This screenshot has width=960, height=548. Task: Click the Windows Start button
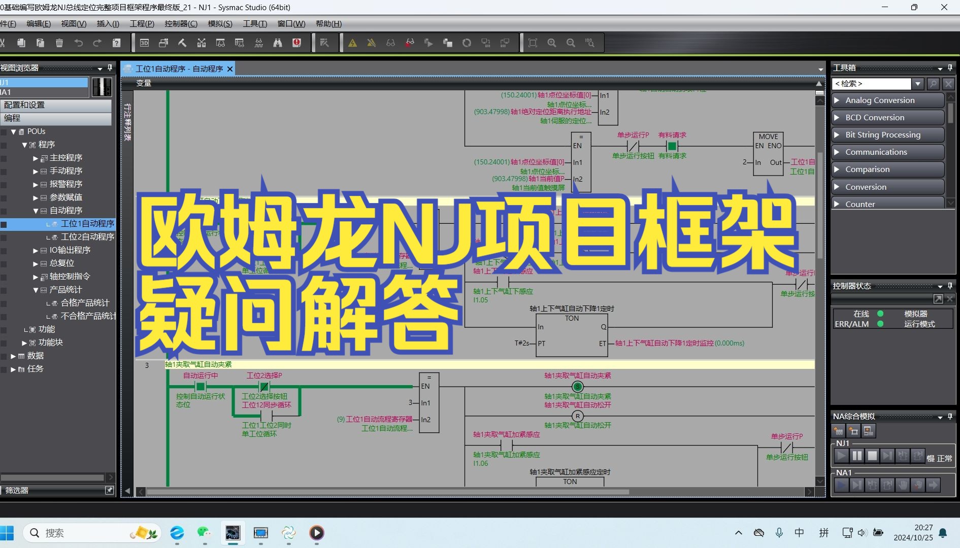7,533
